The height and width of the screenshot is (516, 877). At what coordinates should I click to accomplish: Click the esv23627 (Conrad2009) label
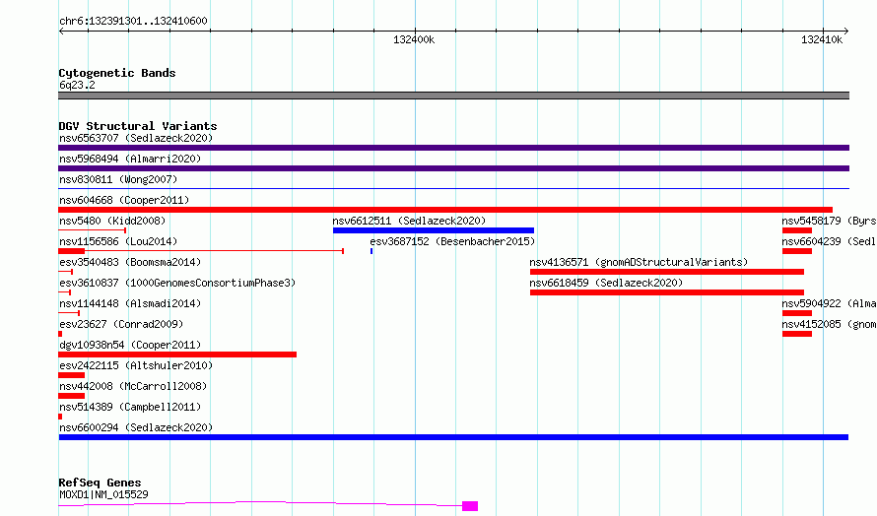click(x=121, y=324)
